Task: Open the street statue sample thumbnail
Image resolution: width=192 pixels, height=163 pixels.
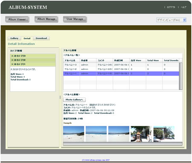Action: (141, 134)
